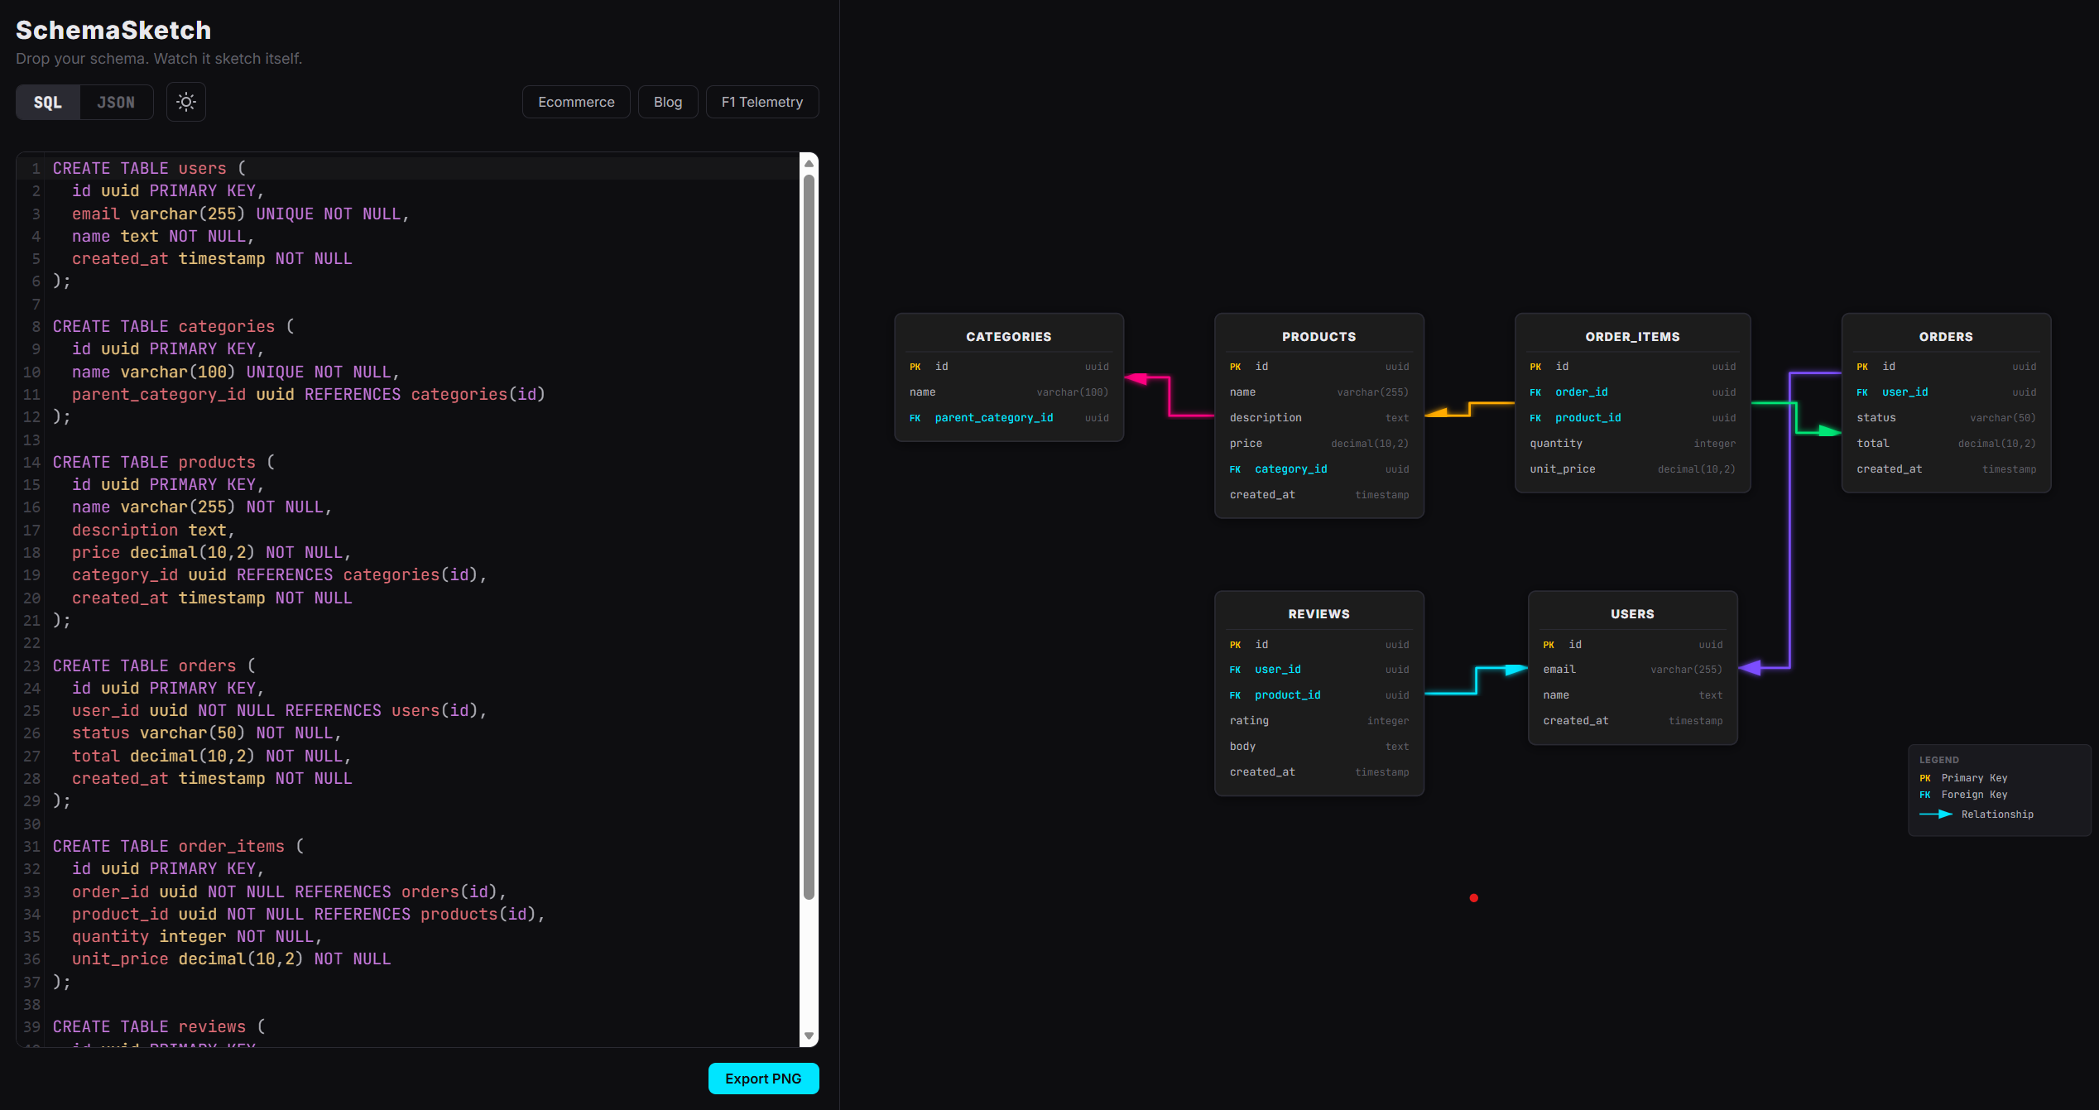The width and height of the screenshot is (2099, 1110).
Task: Click product_id field in ORDER_ITEMS table
Action: [1633, 418]
